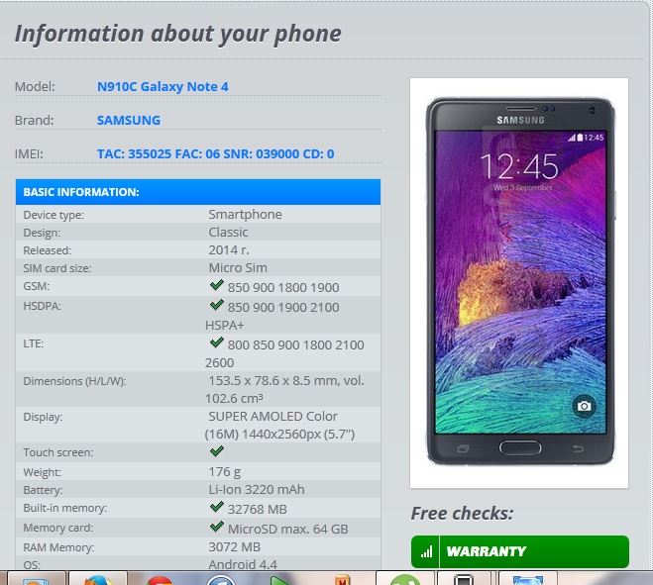The width and height of the screenshot is (653, 585).
Task: Open the N910C Galaxy Note 4 model link
Action: [163, 86]
